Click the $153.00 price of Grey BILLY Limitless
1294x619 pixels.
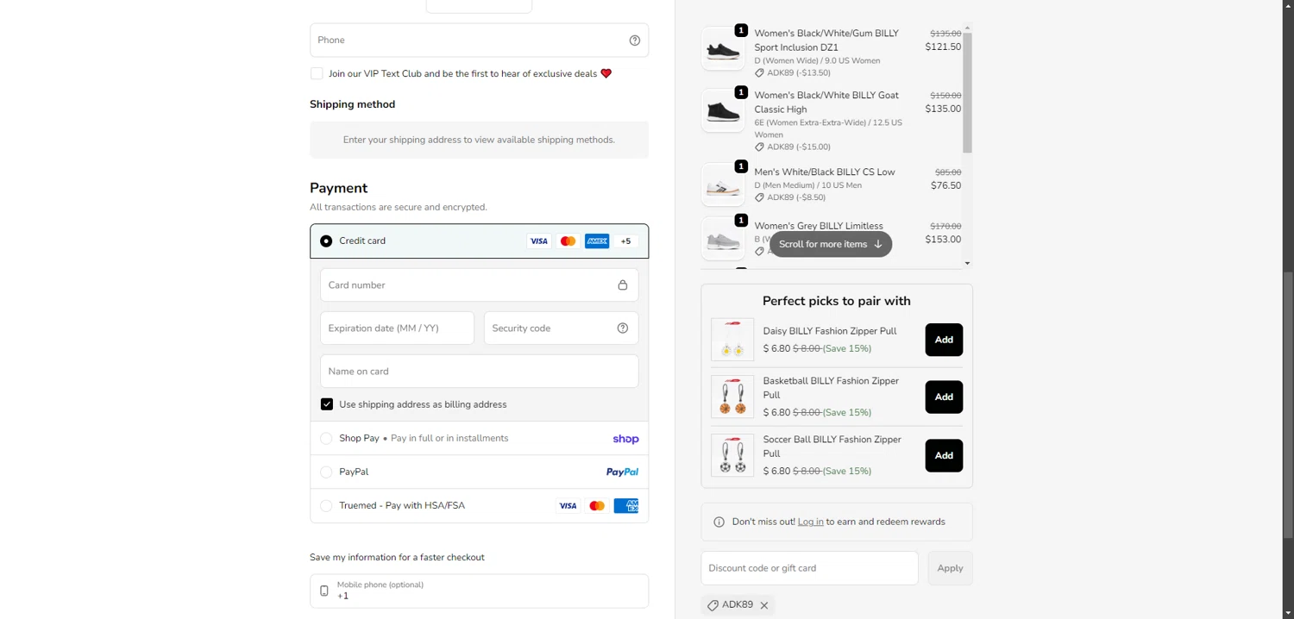943,241
